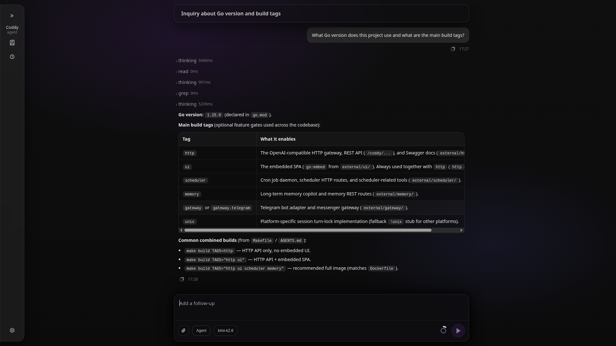Click the paperclip attach file icon
This screenshot has height=346, width=616.
pyautogui.click(x=184, y=331)
